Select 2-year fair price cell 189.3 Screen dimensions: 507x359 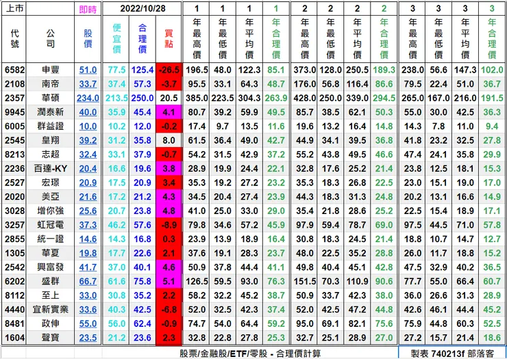click(x=384, y=70)
